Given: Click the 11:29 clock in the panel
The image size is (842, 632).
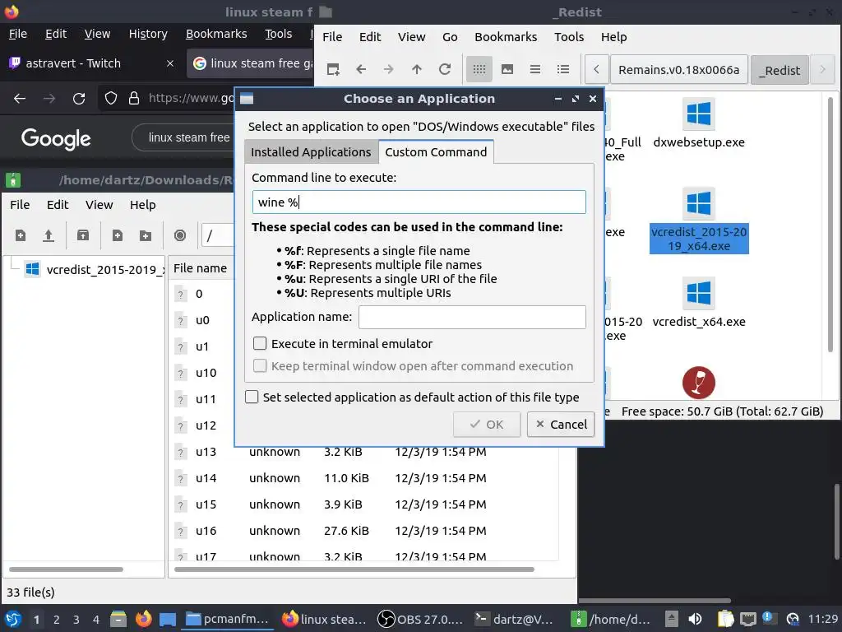Looking at the screenshot, I should point(822,619).
